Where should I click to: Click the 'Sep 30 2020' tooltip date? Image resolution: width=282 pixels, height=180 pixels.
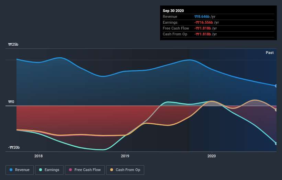click(x=173, y=11)
